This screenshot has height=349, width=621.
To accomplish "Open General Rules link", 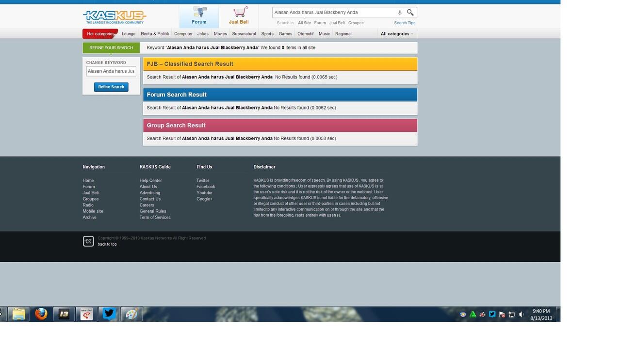I will pyautogui.click(x=153, y=211).
